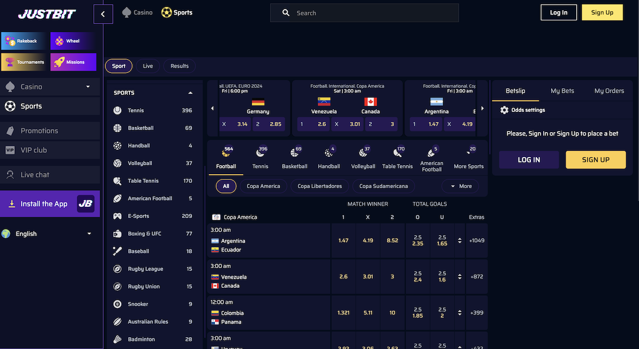Open the My Orders tab

[609, 91]
